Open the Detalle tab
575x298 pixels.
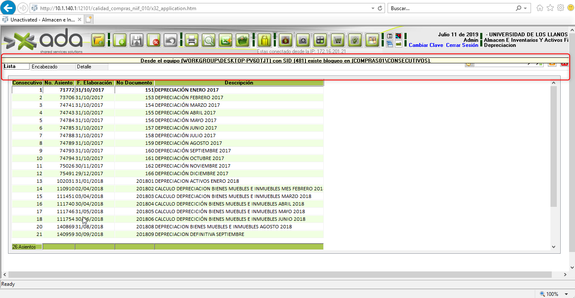(x=84, y=67)
